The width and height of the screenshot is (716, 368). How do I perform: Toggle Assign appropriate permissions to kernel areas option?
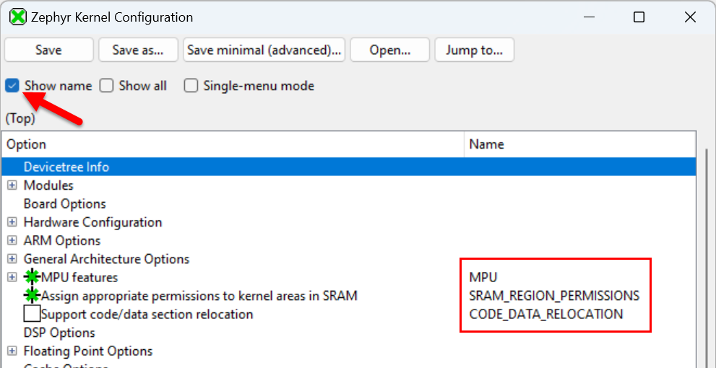(32, 296)
